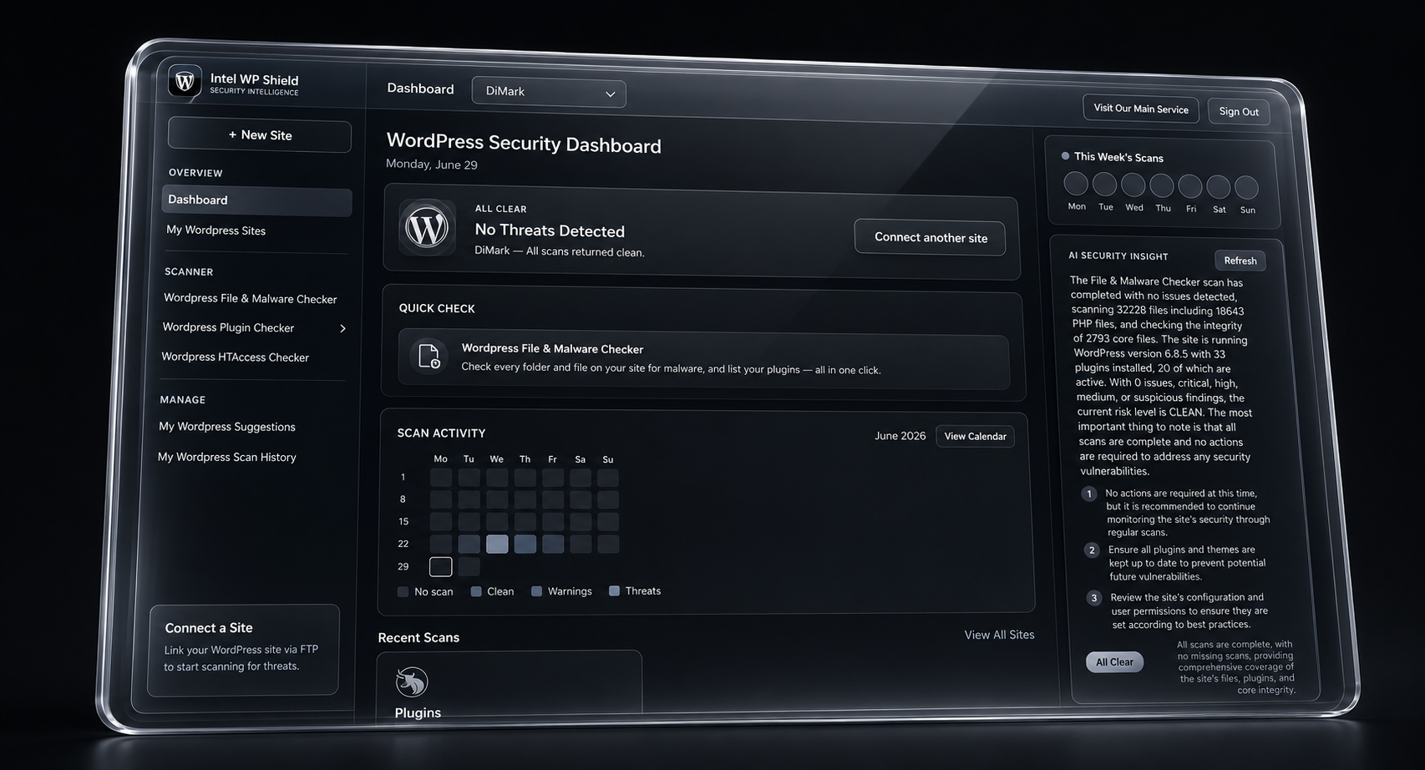Screen dimensions: 1425x770
Task: Click the Plugins card icon under Recent Scans
Action: [411, 681]
